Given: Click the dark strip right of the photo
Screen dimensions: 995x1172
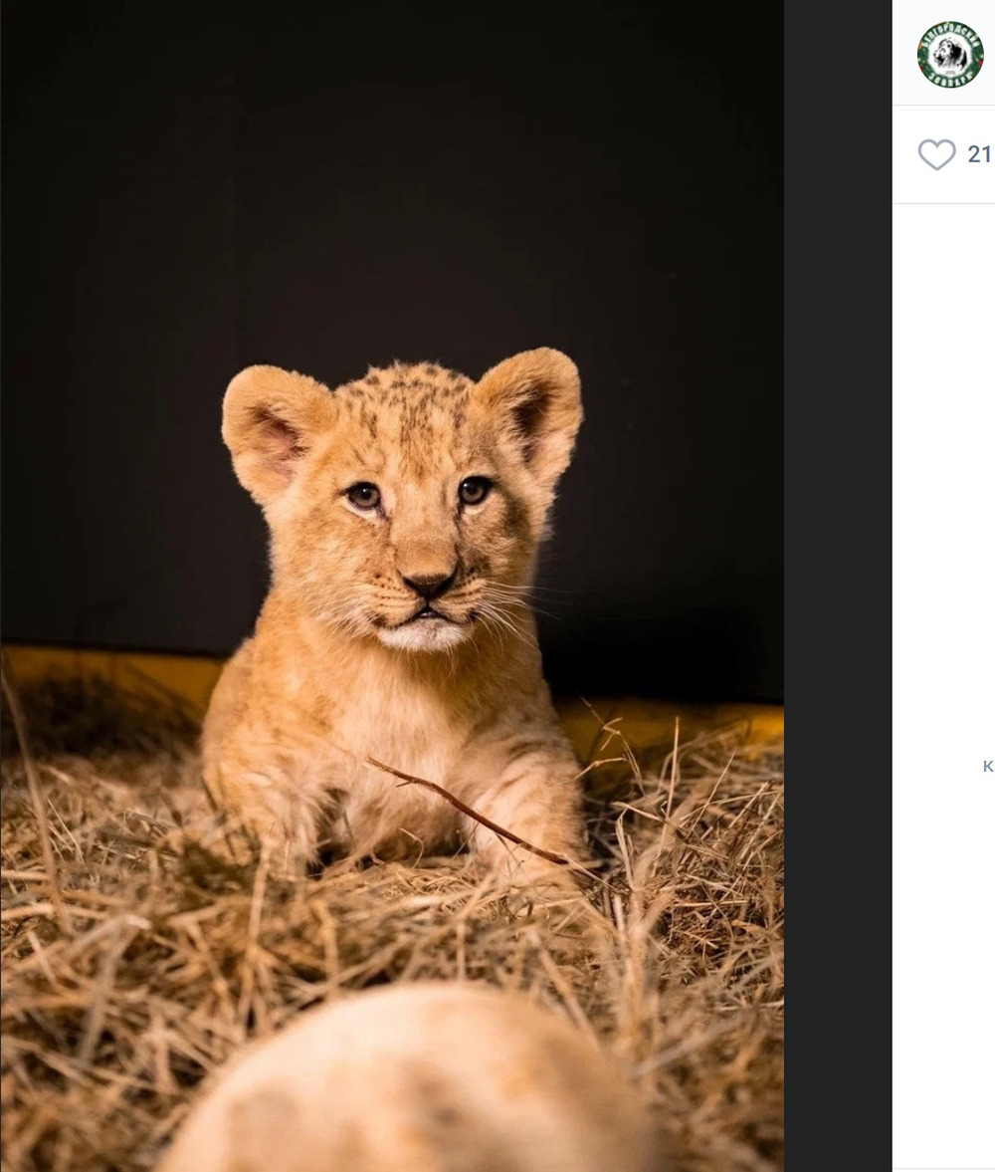Looking at the screenshot, I should coord(838,586).
